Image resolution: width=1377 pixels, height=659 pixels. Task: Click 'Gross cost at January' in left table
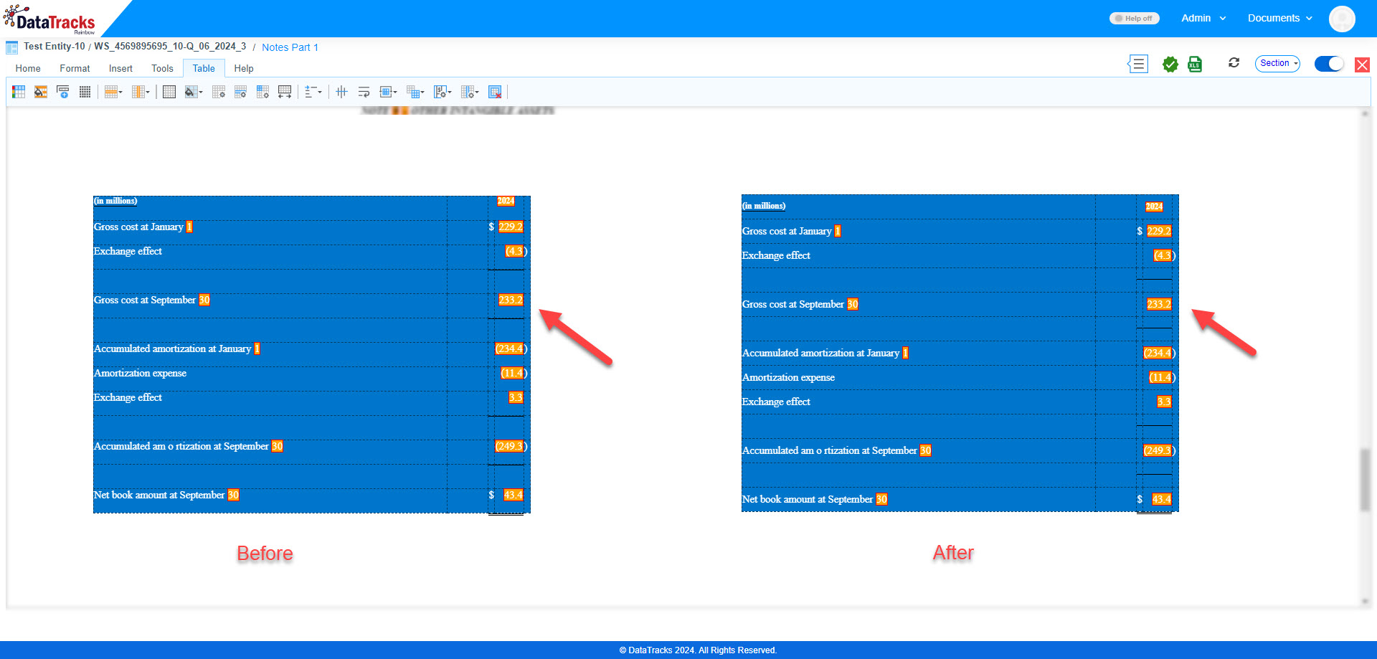click(138, 227)
